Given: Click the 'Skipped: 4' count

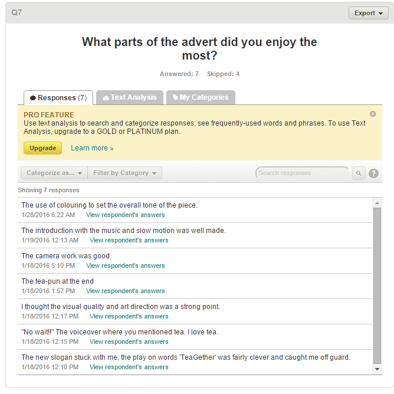Looking at the screenshot, I should (223, 74).
